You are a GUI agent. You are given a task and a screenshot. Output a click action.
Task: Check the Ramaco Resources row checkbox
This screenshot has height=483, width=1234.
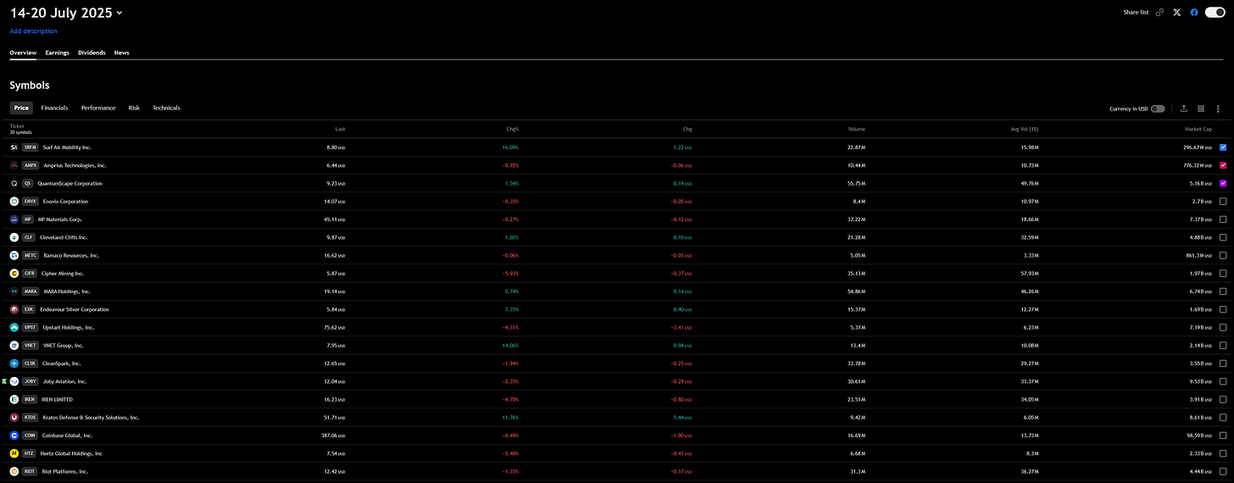1222,255
